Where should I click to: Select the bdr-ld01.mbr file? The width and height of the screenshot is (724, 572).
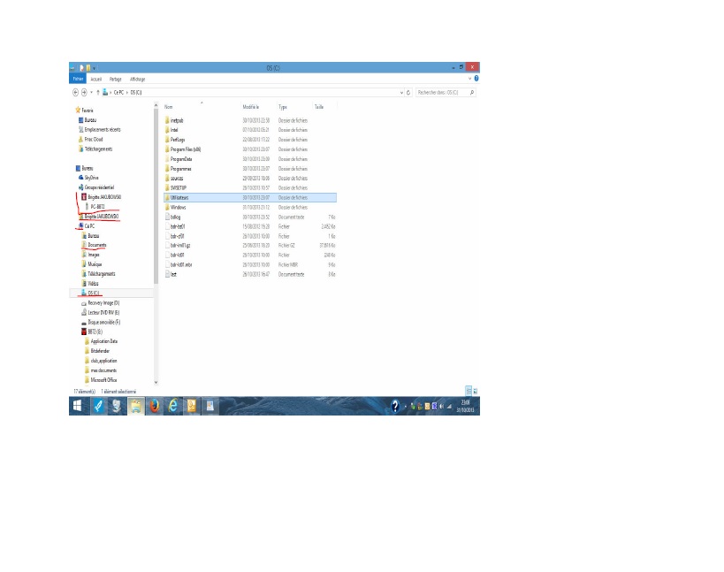click(181, 265)
